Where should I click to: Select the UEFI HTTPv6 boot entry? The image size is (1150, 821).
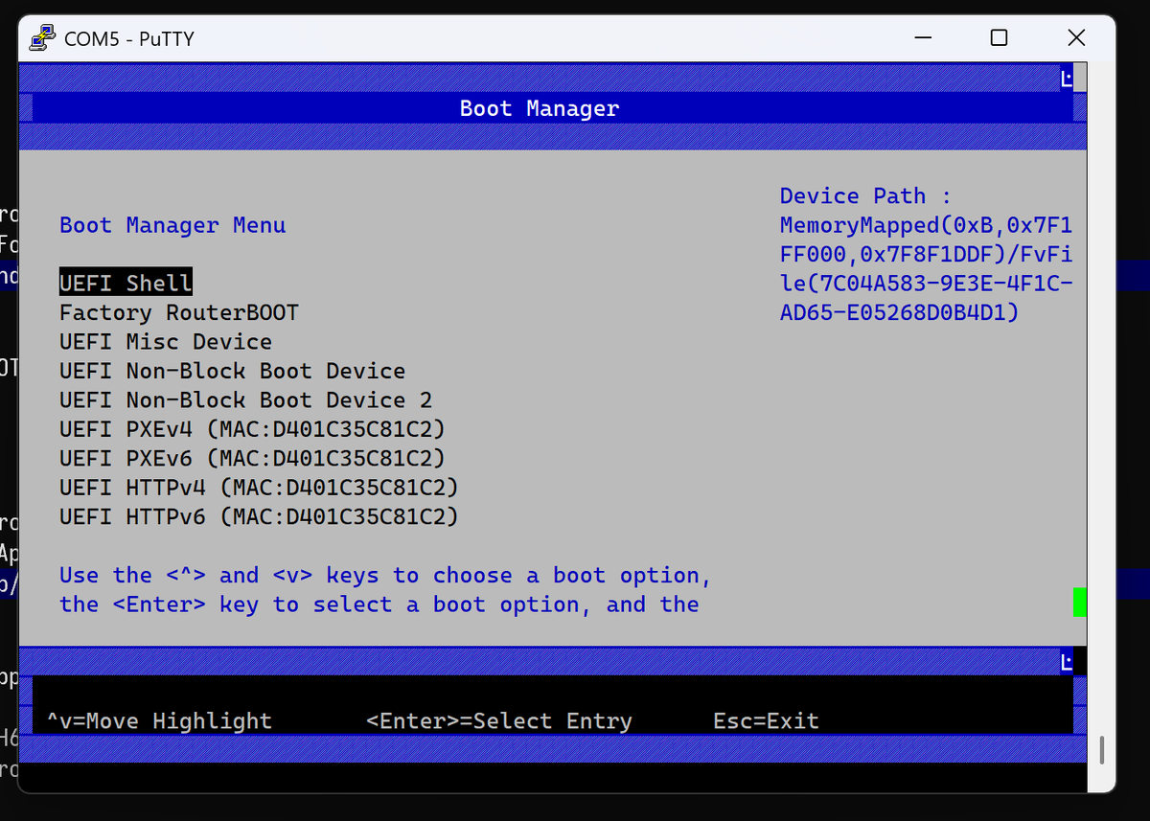pos(259,517)
